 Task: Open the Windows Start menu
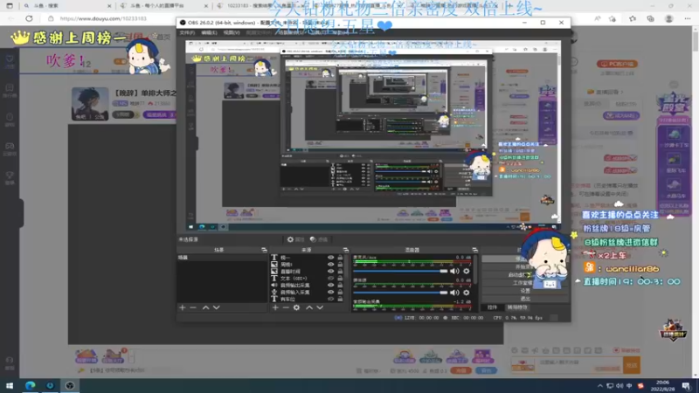(x=10, y=385)
